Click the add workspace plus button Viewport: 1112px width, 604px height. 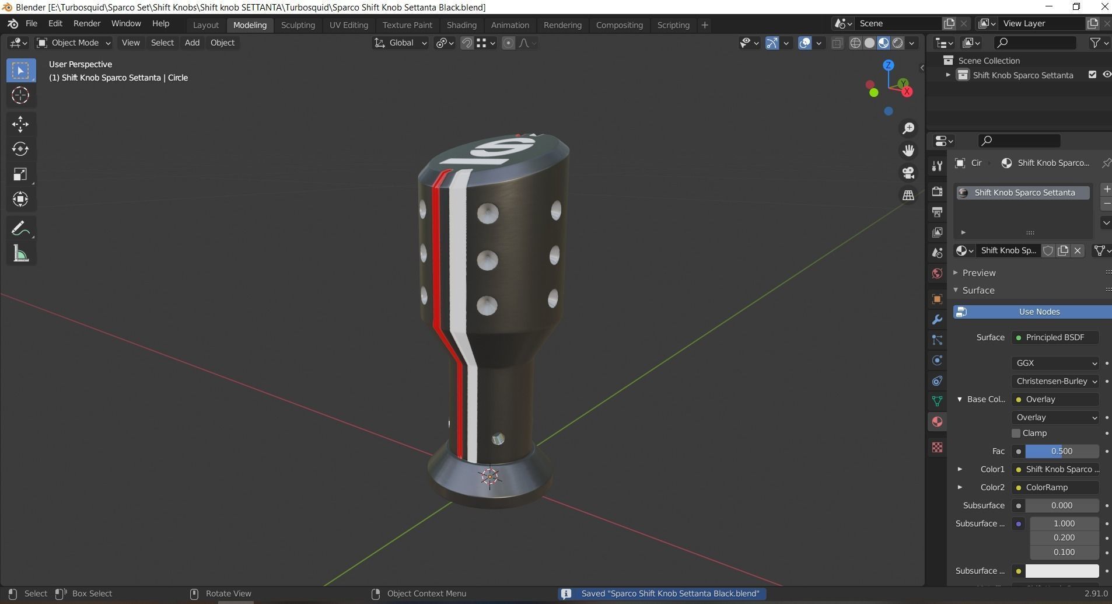pyautogui.click(x=705, y=25)
